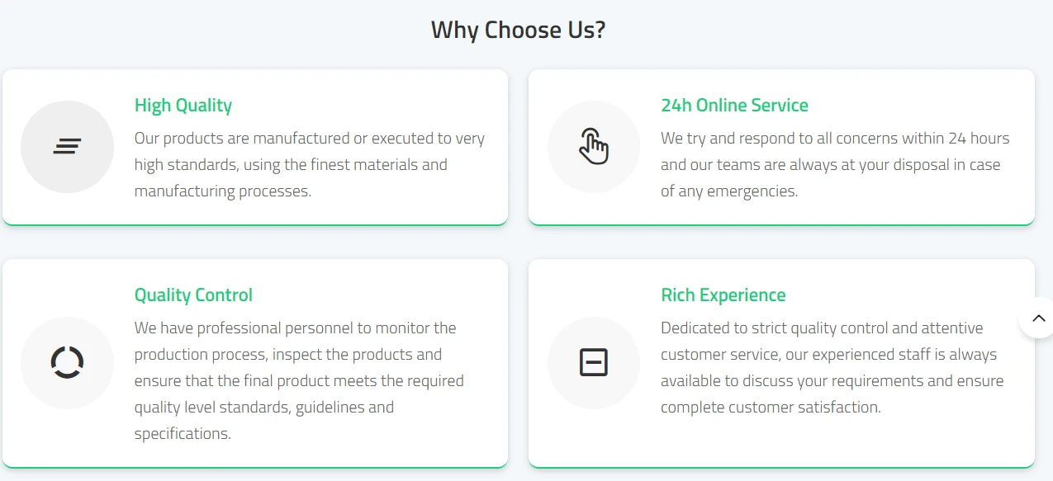The width and height of the screenshot is (1053, 481).
Task: Click the hand-pointer icon for 24h Online Service
Action: pos(593,147)
